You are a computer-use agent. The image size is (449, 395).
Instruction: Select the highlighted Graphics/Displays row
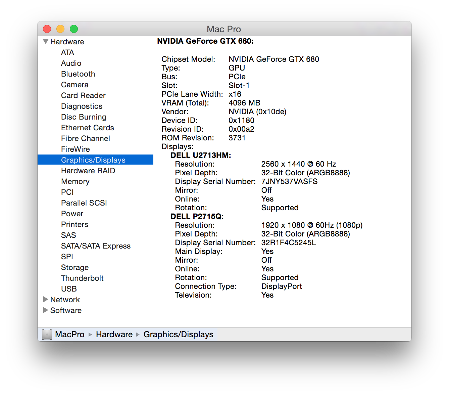pos(95,160)
